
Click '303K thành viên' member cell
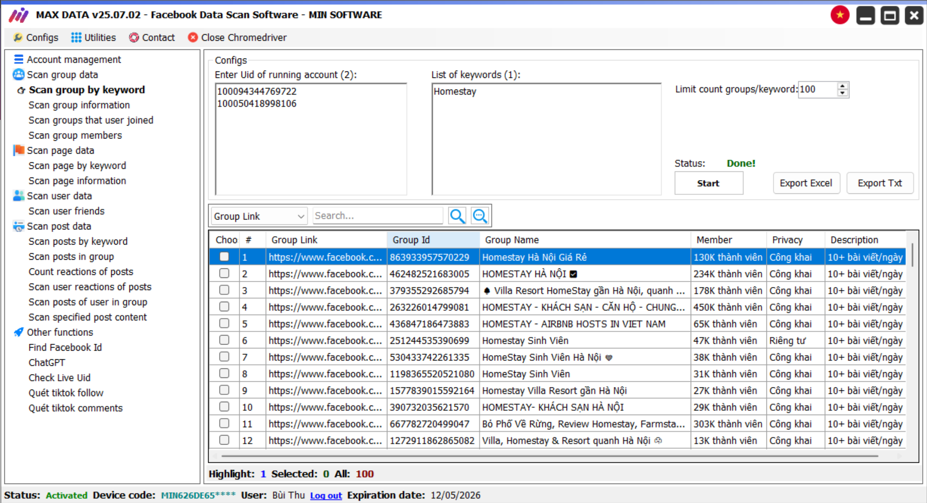click(x=729, y=424)
